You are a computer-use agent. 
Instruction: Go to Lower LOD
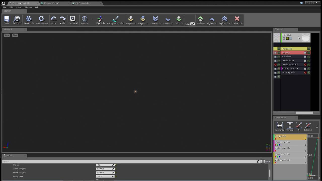click(x=168, y=20)
